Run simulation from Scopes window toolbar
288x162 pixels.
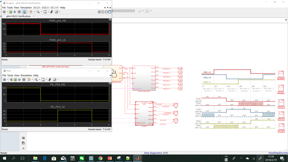coord(11,12)
